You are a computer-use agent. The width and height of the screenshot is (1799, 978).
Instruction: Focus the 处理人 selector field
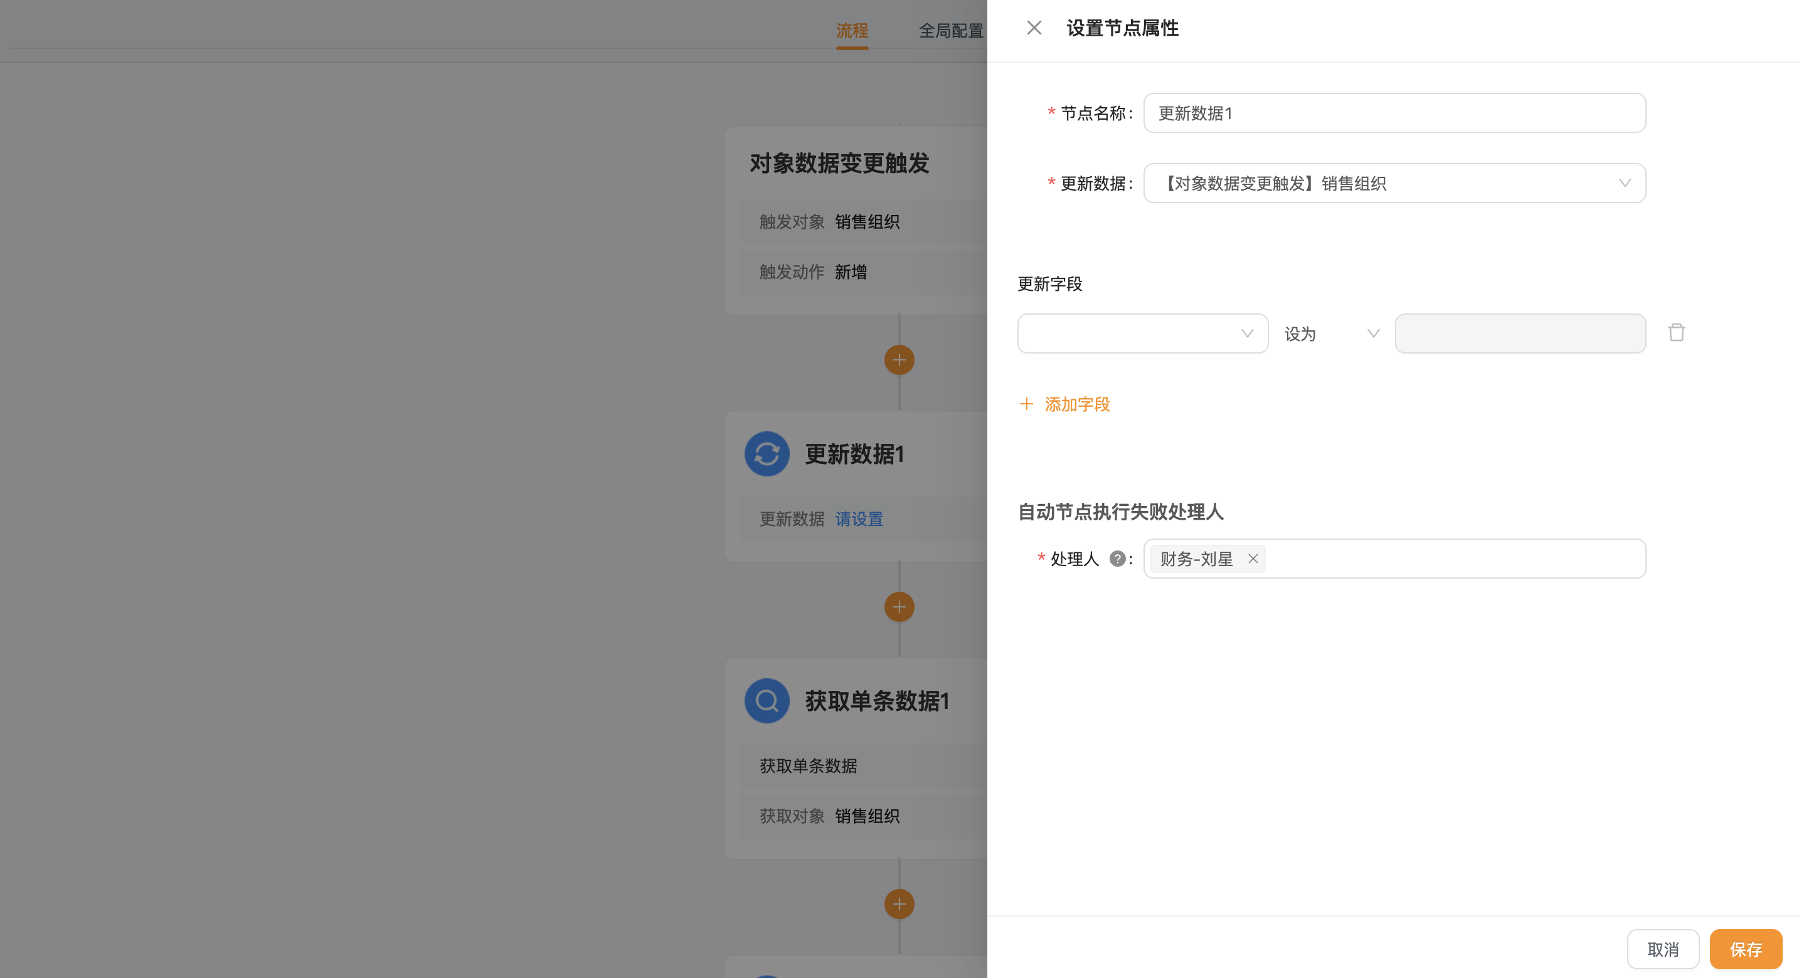click(x=1394, y=559)
